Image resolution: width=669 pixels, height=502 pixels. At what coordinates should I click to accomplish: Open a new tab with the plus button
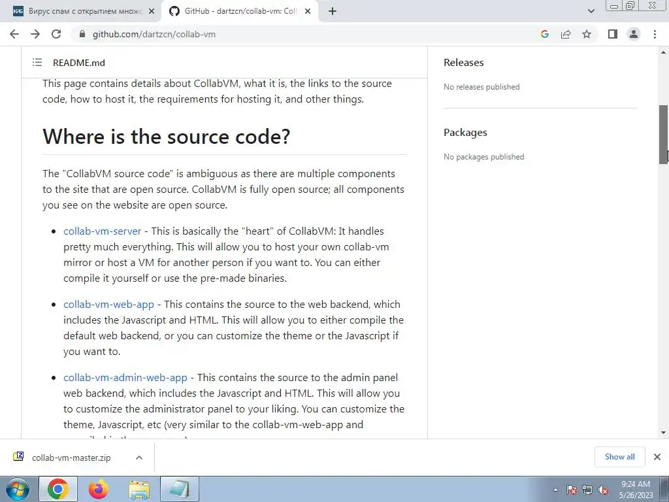click(333, 12)
